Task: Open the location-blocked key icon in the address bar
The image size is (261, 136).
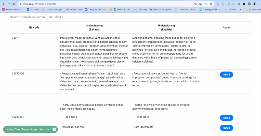Action: [x=195, y=4]
